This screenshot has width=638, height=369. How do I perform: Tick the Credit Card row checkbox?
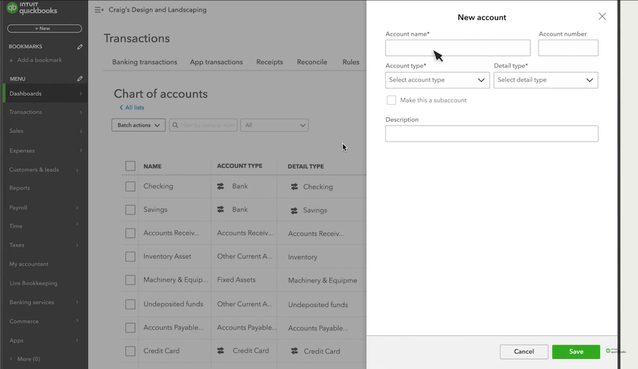tap(130, 351)
